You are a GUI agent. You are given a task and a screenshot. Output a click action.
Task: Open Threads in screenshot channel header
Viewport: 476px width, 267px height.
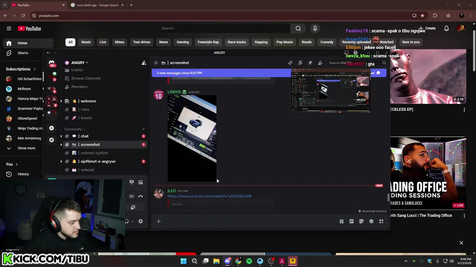290,63
